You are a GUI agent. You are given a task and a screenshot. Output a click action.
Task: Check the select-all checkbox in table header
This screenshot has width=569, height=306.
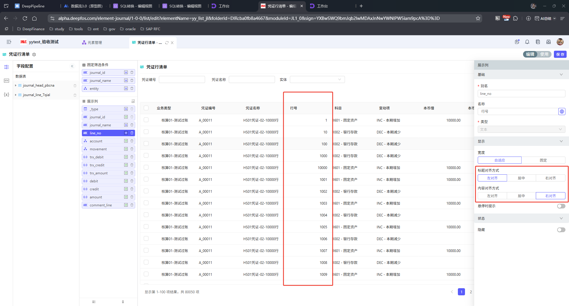pyautogui.click(x=146, y=108)
